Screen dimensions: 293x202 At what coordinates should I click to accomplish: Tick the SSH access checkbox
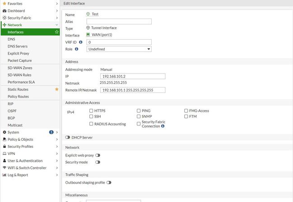coord(92,116)
